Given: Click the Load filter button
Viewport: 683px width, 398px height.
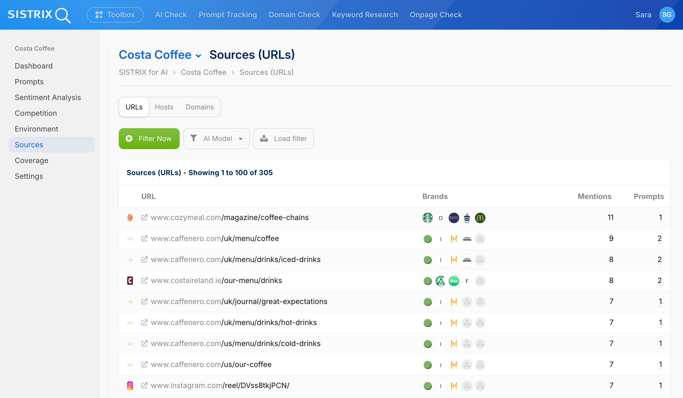Looking at the screenshot, I should (x=283, y=138).
